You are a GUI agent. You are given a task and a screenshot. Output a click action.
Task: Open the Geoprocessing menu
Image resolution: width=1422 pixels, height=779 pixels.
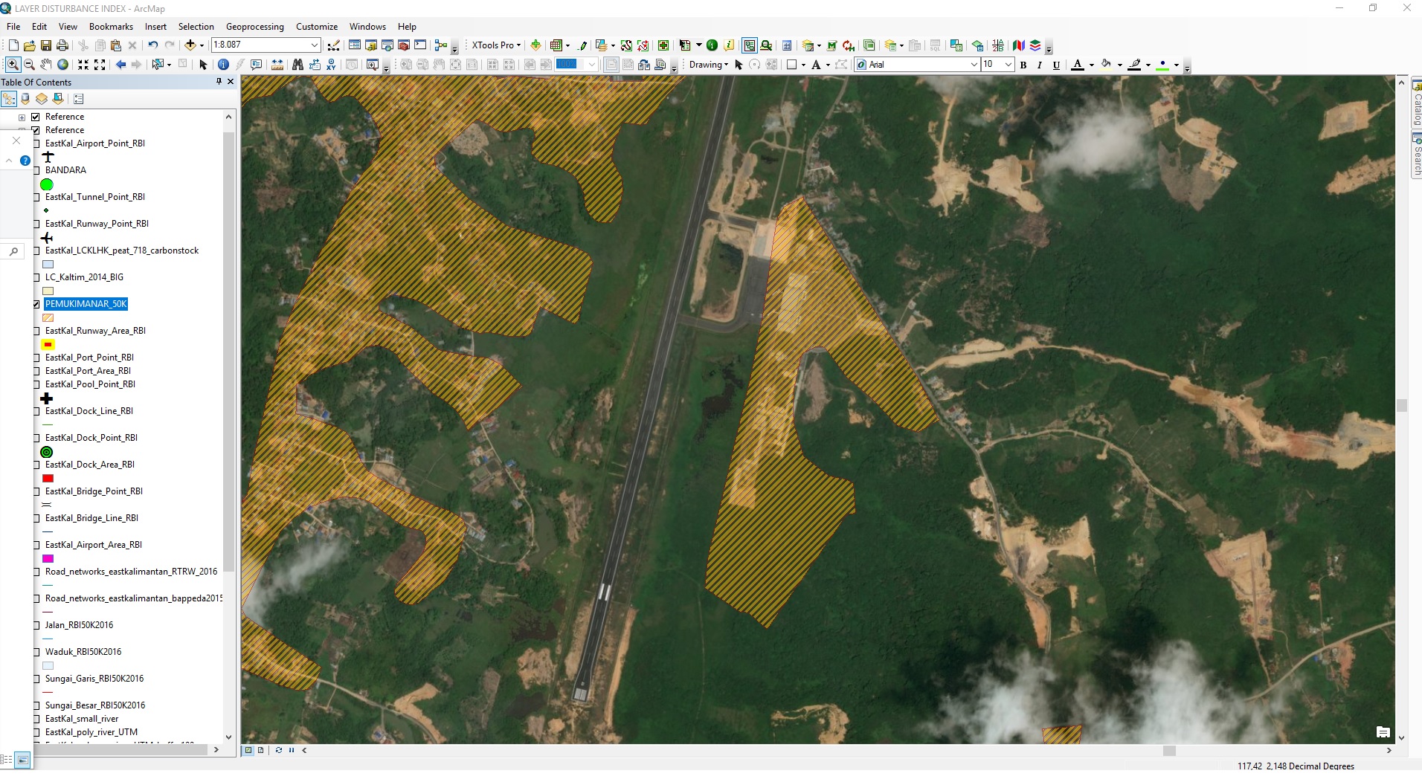pos(254,27)
